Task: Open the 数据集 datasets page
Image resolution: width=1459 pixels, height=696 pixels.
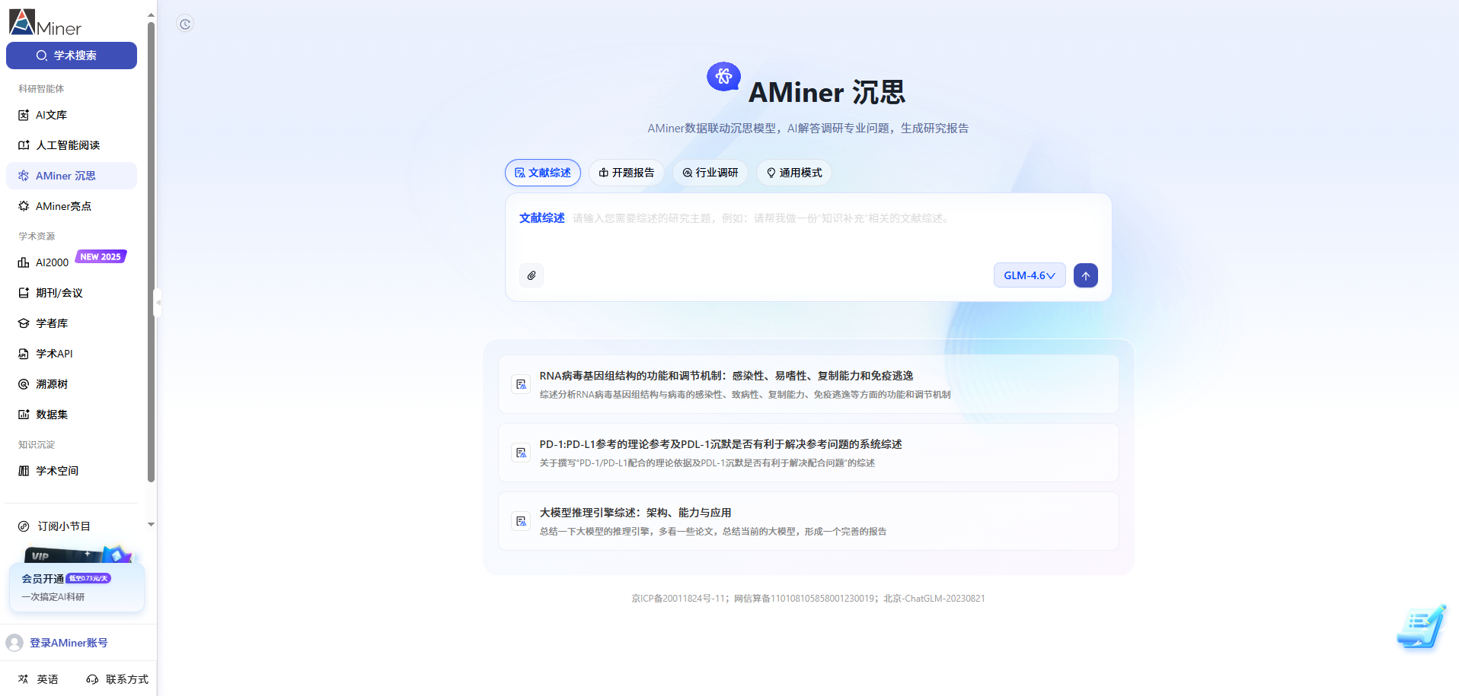Action: click(x=52, y=415)
